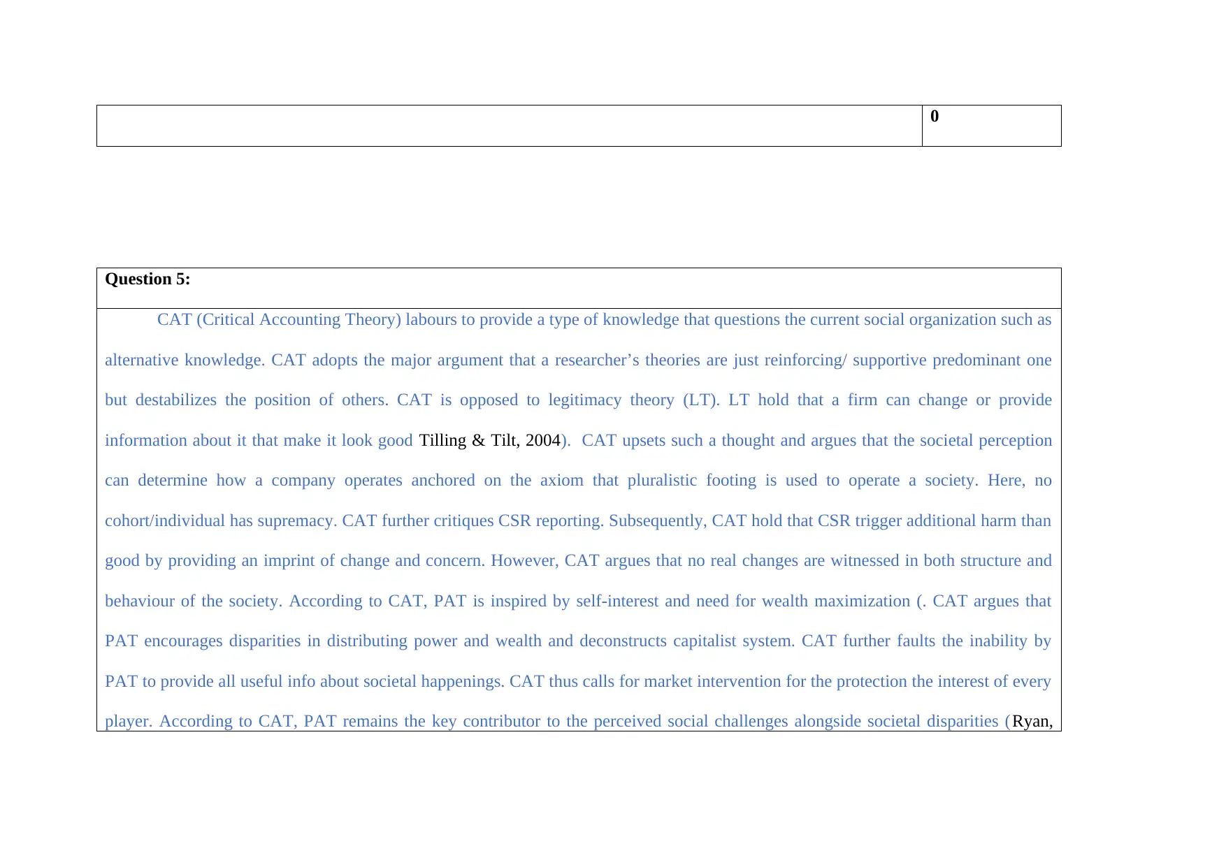Click the citation 'Tilling & Tilt, 2004'

pyautogui.click(x=489, y=440)
